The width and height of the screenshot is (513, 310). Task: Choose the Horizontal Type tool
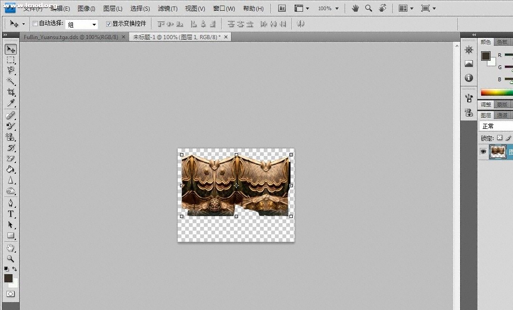click(x=11, y=214)
